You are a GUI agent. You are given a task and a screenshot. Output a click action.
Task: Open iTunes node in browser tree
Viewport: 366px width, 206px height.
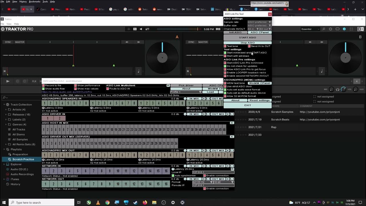15,179
